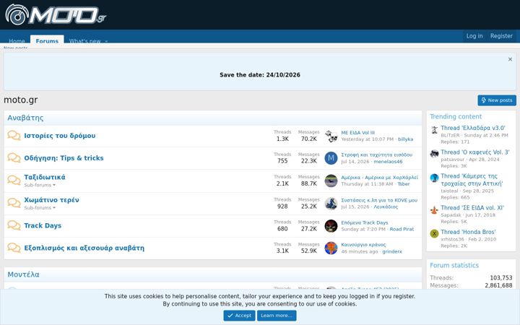
Task: Open the Ταξιδιωτικά forum
Action: click(45, 177)
